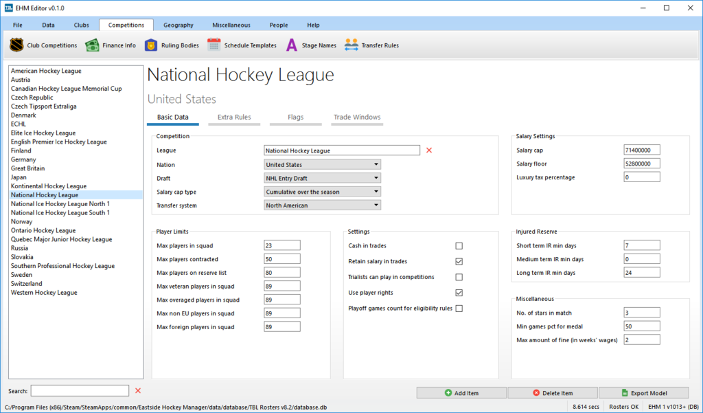Enable Trialists can play in competitions checkbox
The image size is (703, 413).
(x=459, y=277)
